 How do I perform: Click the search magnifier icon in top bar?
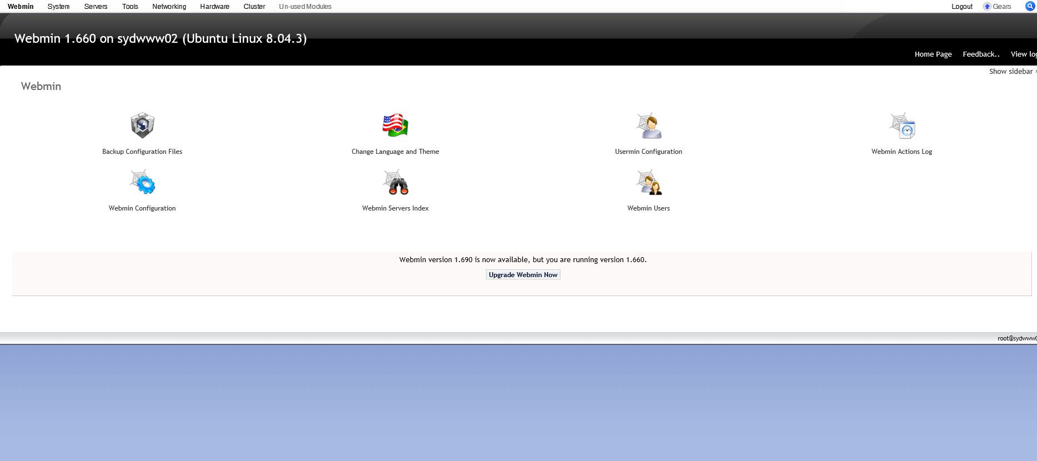pos(1030,6)
